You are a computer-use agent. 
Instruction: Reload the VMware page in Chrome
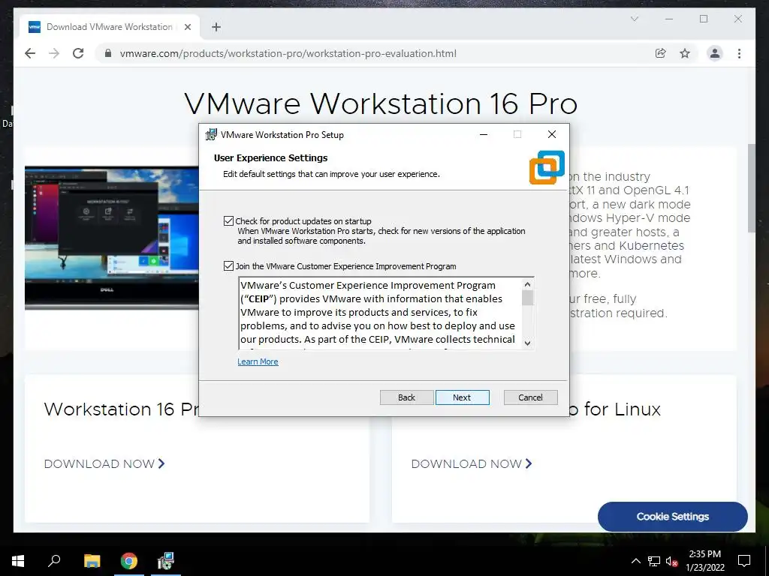[78, 53]
